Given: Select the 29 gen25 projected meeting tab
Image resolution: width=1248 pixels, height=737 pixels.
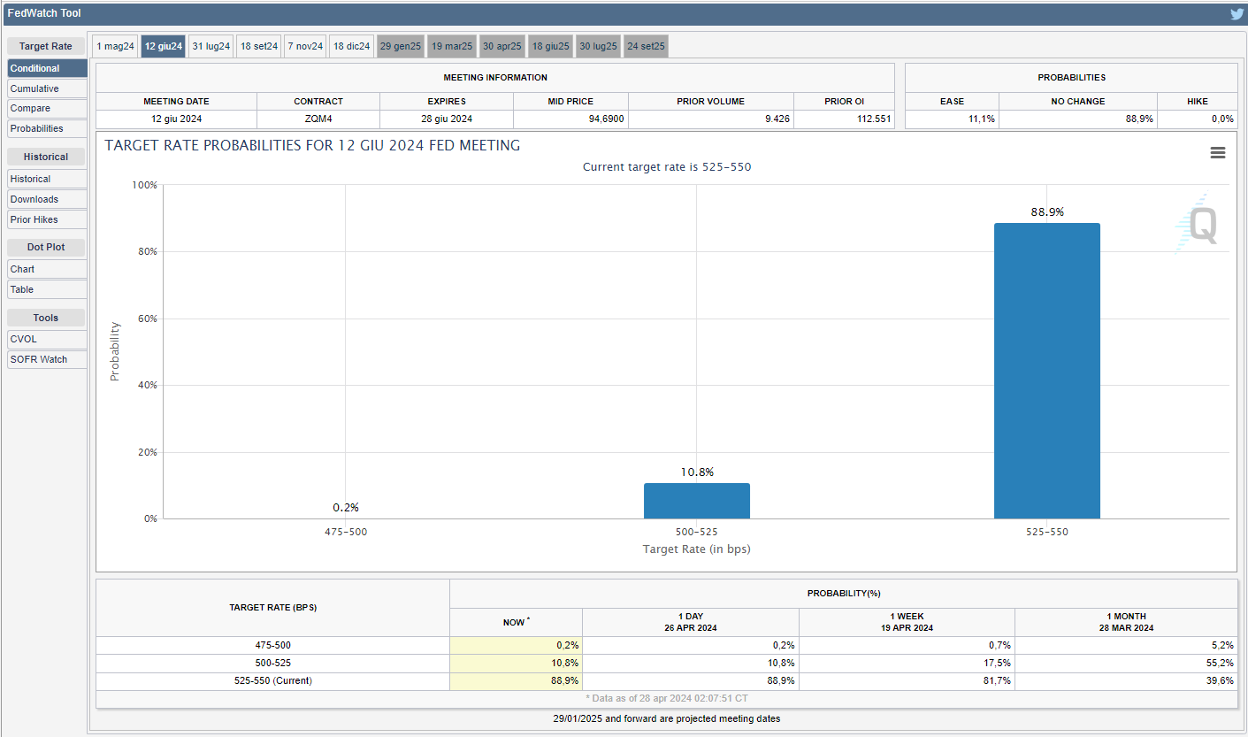Looking at the screenshot, I should 401,46.
